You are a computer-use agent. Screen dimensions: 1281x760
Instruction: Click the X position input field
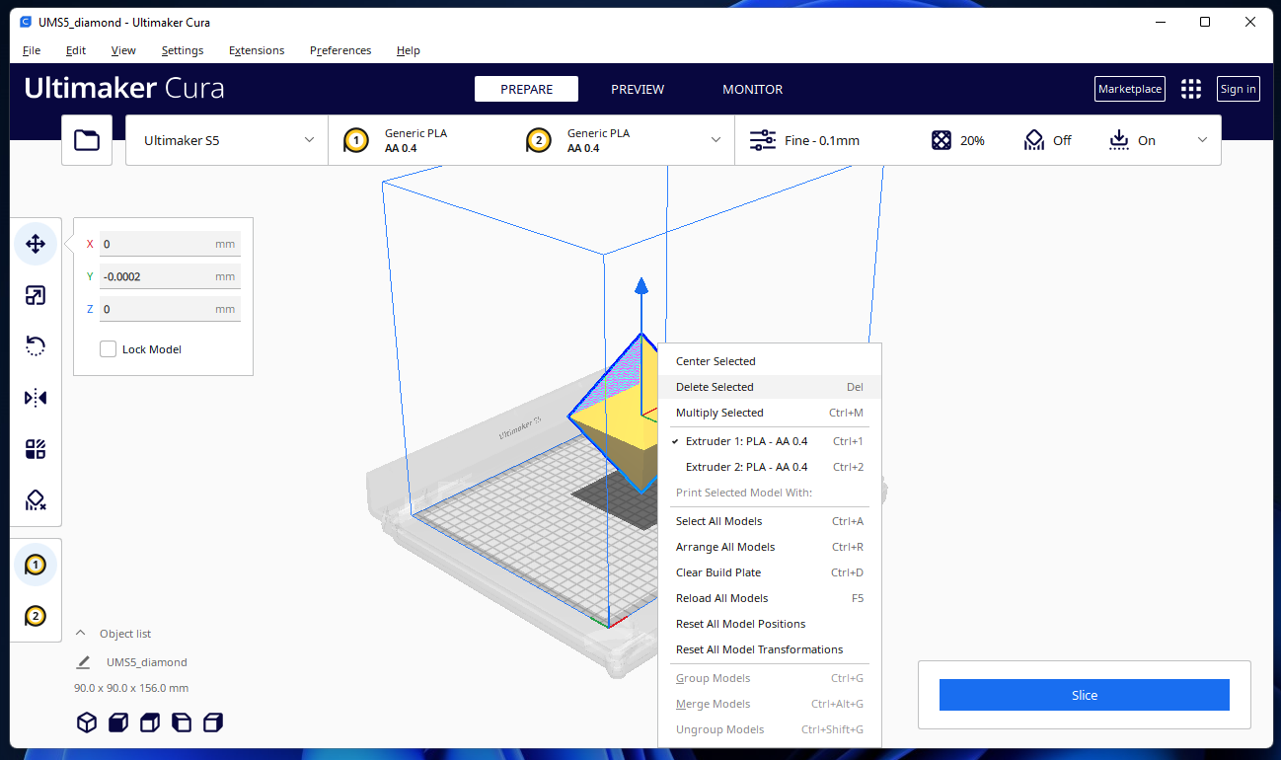tap(170, 244)
